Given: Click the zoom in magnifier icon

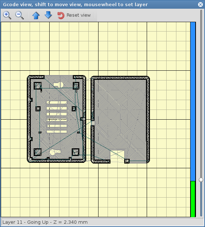Looking at the screenshot, I should point(7,15).
